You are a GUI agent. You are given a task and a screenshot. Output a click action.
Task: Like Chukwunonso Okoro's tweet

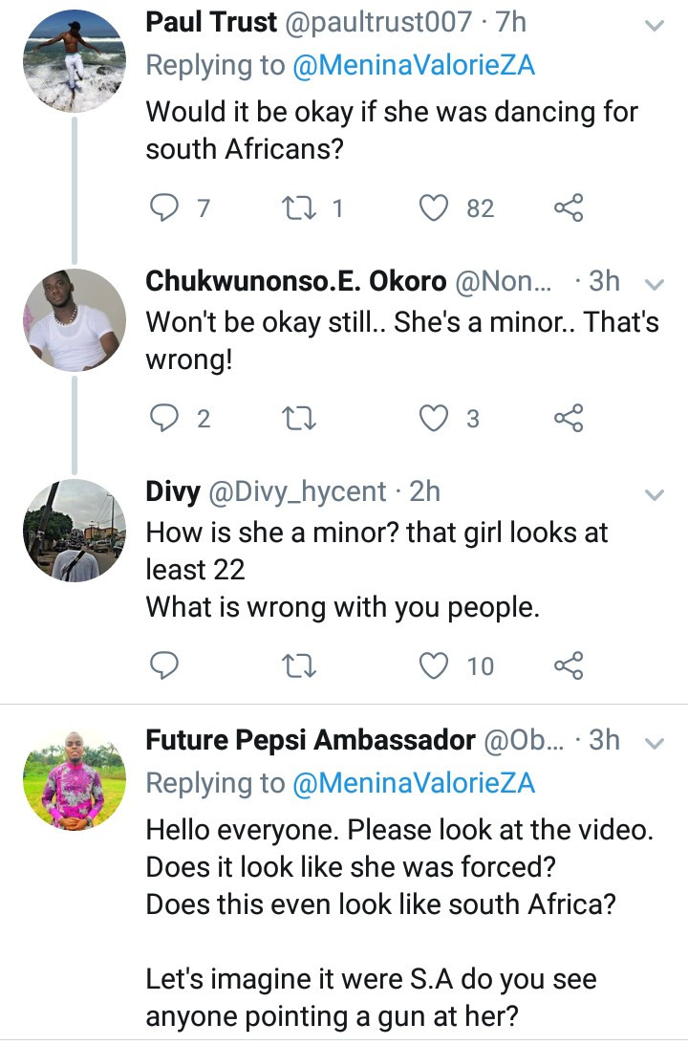(437, 418)
